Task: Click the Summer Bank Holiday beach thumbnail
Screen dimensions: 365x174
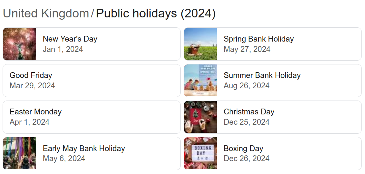Action: click(200, 81)
